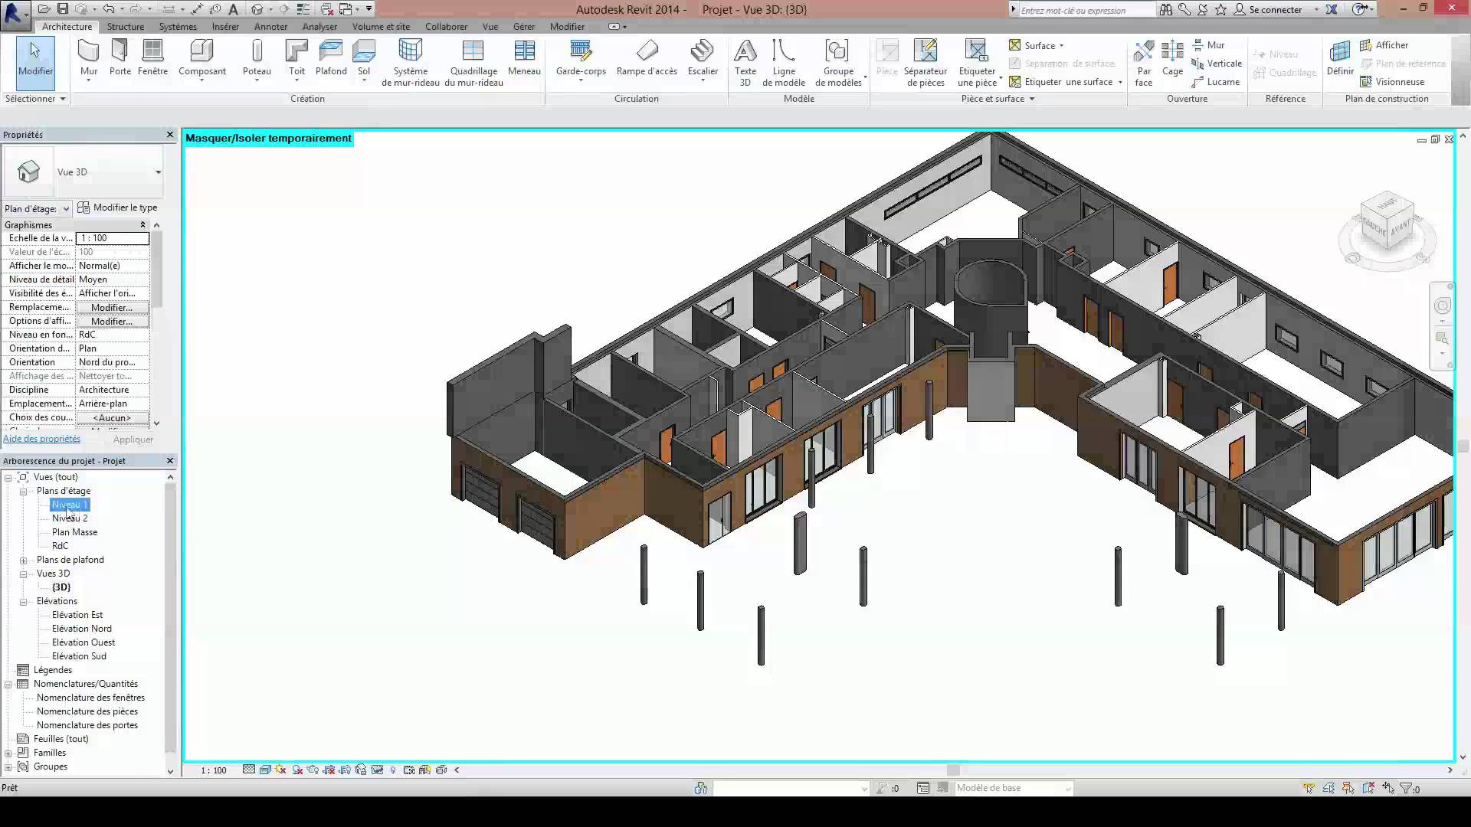This screenshot has height=827, width=1471.
Task: Select Niveau 2 in the project browser
Action: tap(69, 518)
